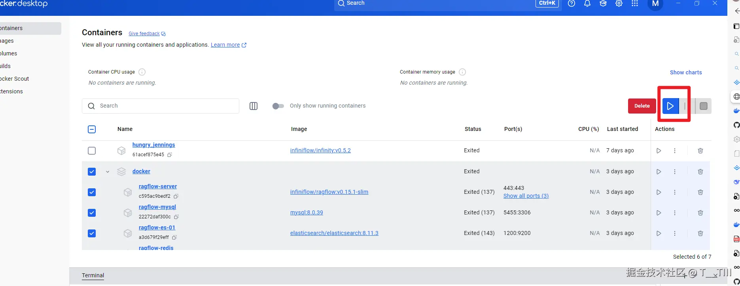Open the Docker Scout sidebar item
This screenshot has height=286, width=740.
(x=30, y=79)
